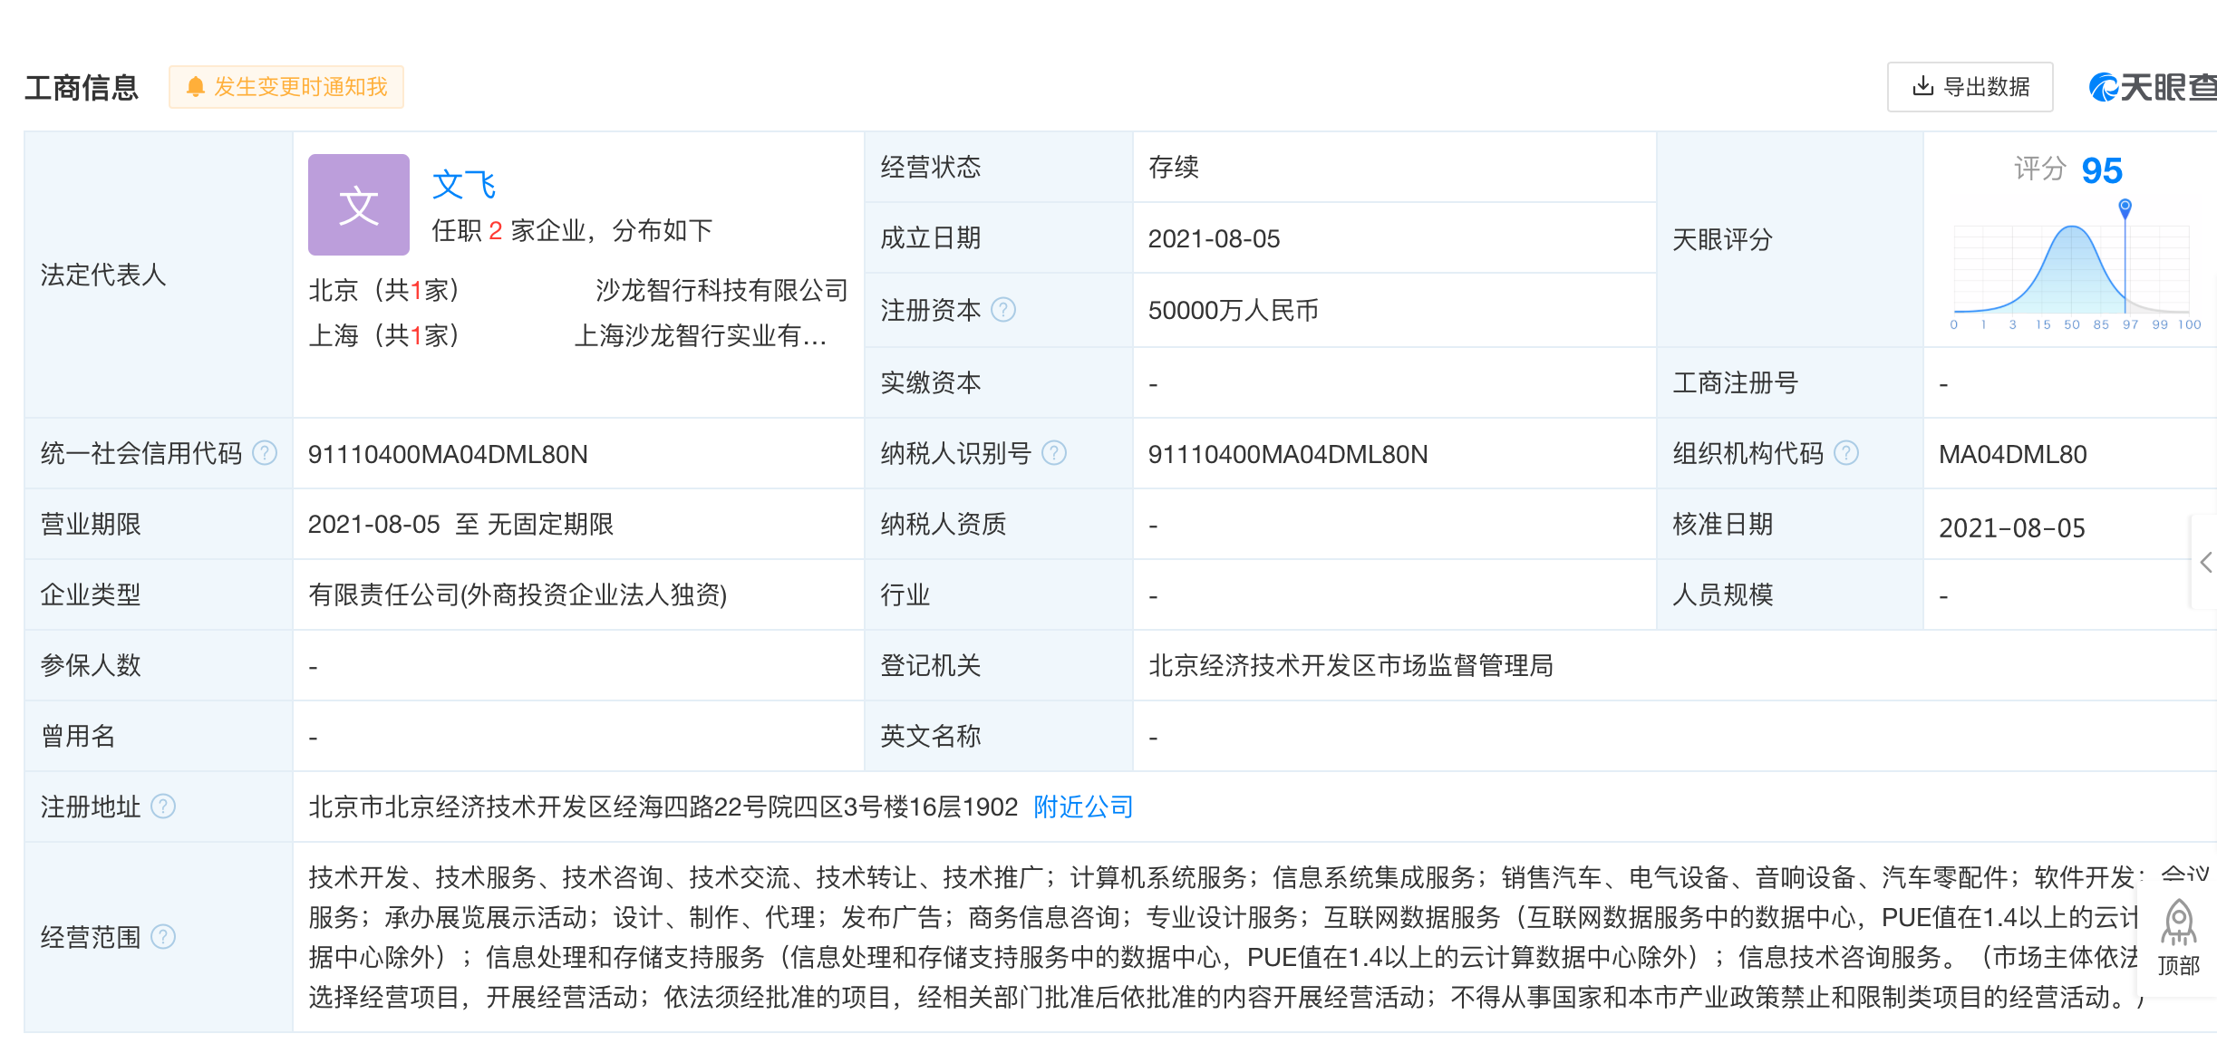Select taxpayer ID 91110400MA04DML80N under 纳税人识别号
The height and width of the screenshot is (1053, 2217).
coord(1287,454)
